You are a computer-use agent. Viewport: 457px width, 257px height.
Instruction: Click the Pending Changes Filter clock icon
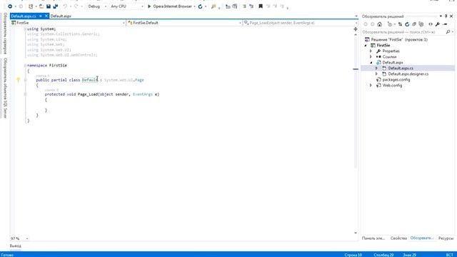tap(390, 24)
